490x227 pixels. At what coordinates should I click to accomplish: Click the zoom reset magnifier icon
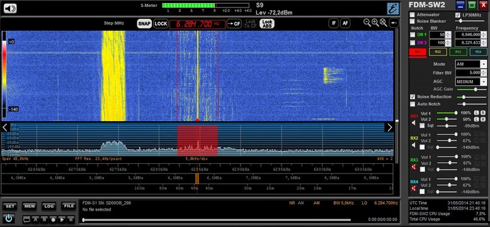(384, 23)
